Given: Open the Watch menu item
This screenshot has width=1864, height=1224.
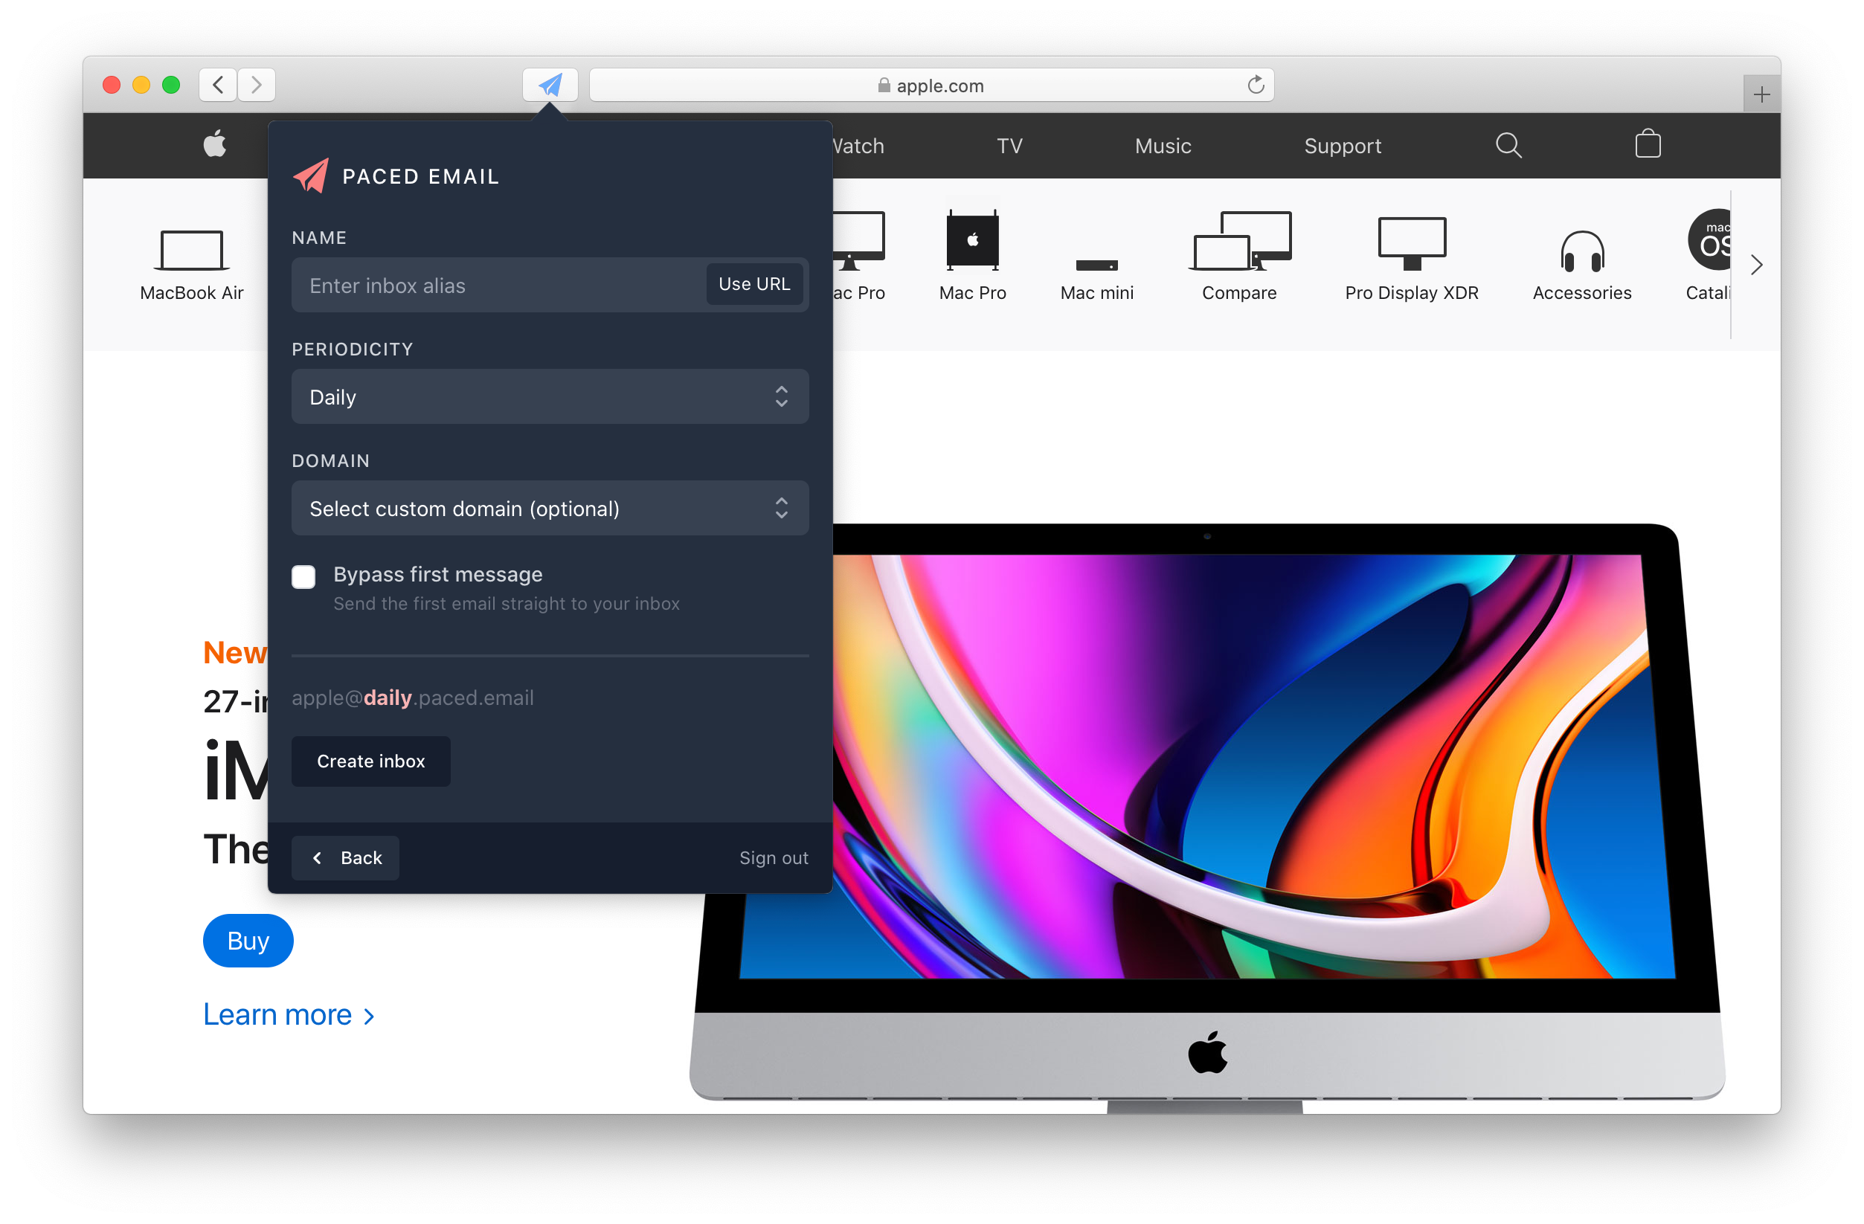Looking at the screenshot, I should tap(858, 146).
